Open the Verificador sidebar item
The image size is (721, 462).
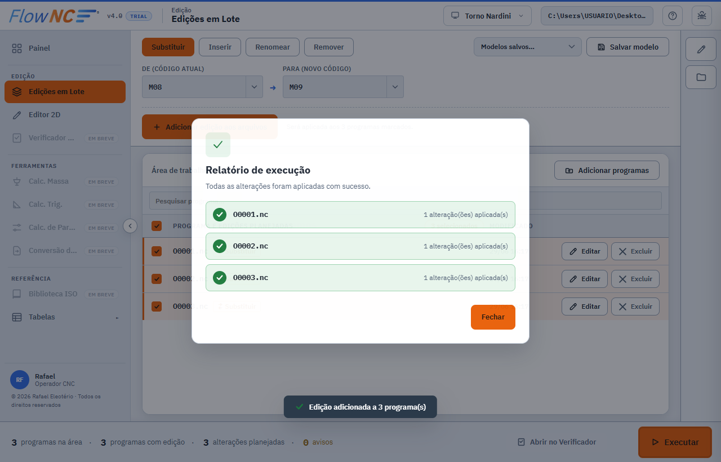click(65, 138)
